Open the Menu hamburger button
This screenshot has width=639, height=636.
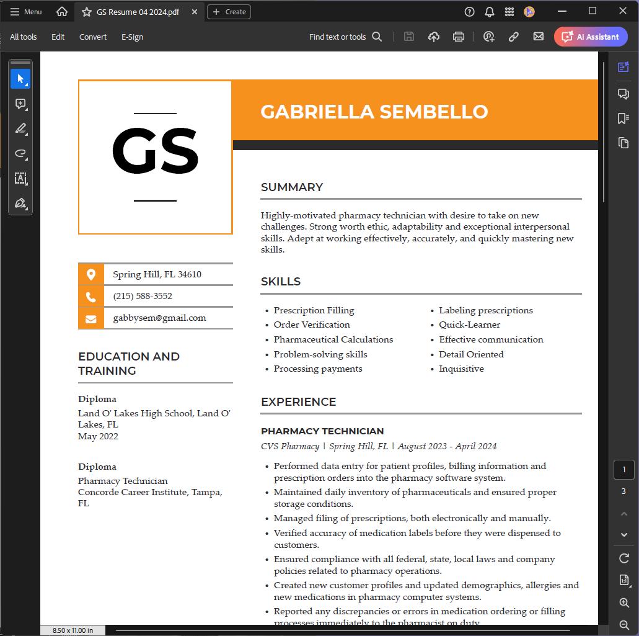pos(25,12)
